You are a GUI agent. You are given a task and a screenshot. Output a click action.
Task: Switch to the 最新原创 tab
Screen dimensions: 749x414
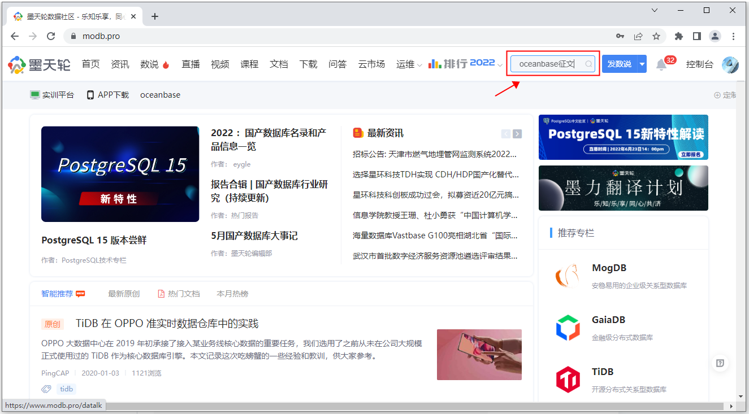pos(124,294)
